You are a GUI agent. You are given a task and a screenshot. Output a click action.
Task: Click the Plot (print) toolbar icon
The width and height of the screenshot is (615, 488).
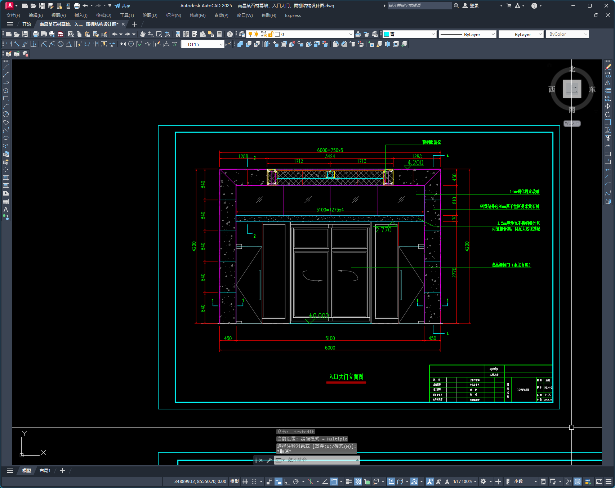(x=35, y=34)
